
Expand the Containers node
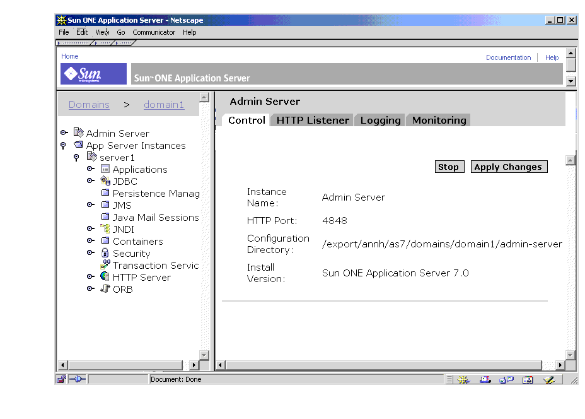90,240
